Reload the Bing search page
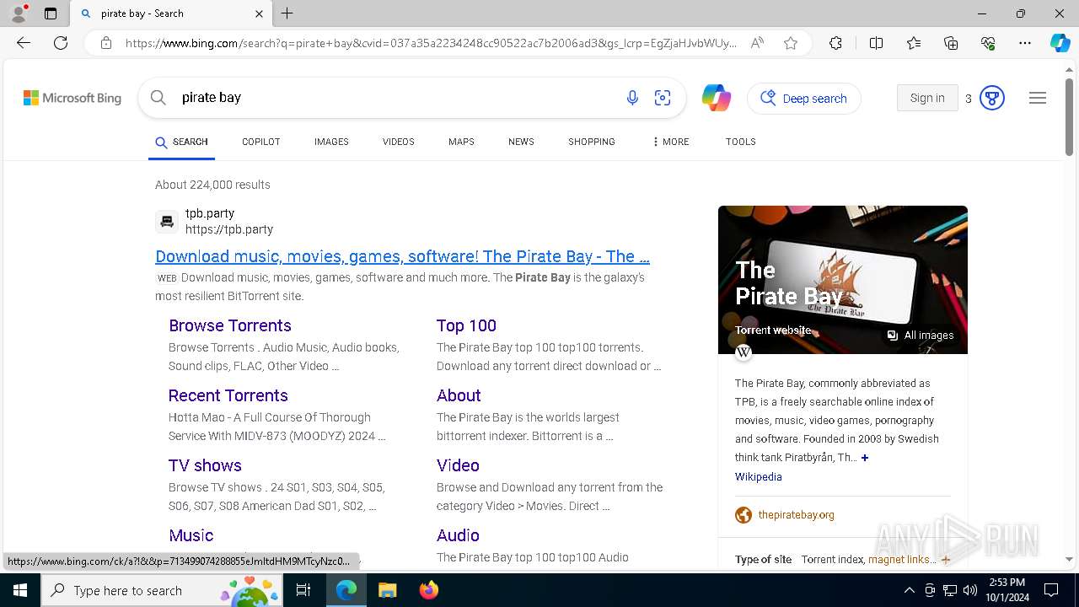This screenshot has height=607, width=1079. click(61, 43)
